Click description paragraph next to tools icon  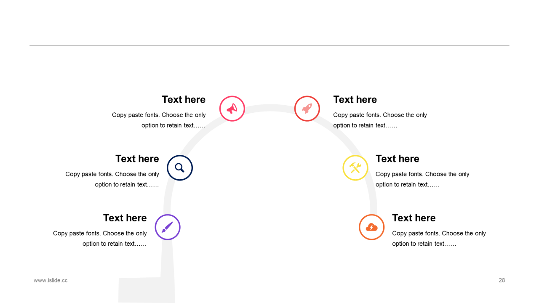[x=422, y=179]
